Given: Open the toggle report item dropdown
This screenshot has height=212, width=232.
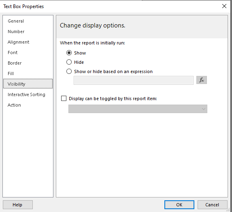Looking at the screenshot, I should point(138,109).
